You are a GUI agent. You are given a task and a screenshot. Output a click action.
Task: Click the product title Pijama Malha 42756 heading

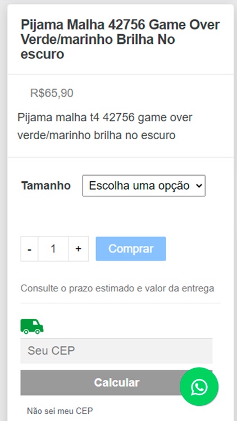coord(120,40)
